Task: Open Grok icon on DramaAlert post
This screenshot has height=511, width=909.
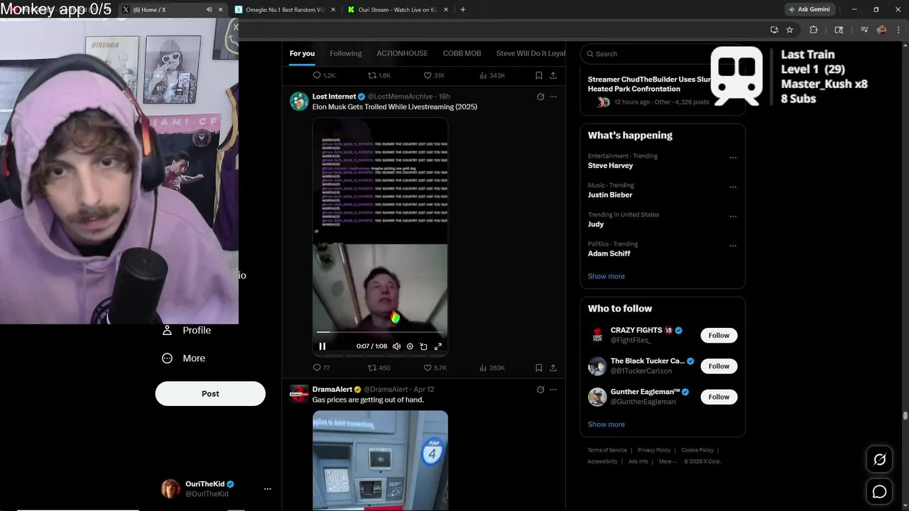Action: tap(540, 390)
